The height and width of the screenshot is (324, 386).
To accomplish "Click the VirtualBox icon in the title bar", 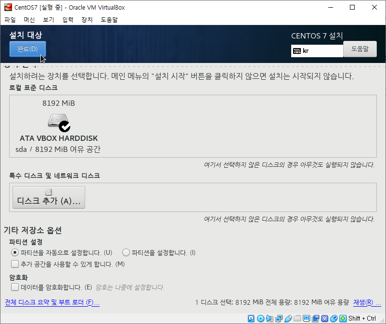I will 8,7.
